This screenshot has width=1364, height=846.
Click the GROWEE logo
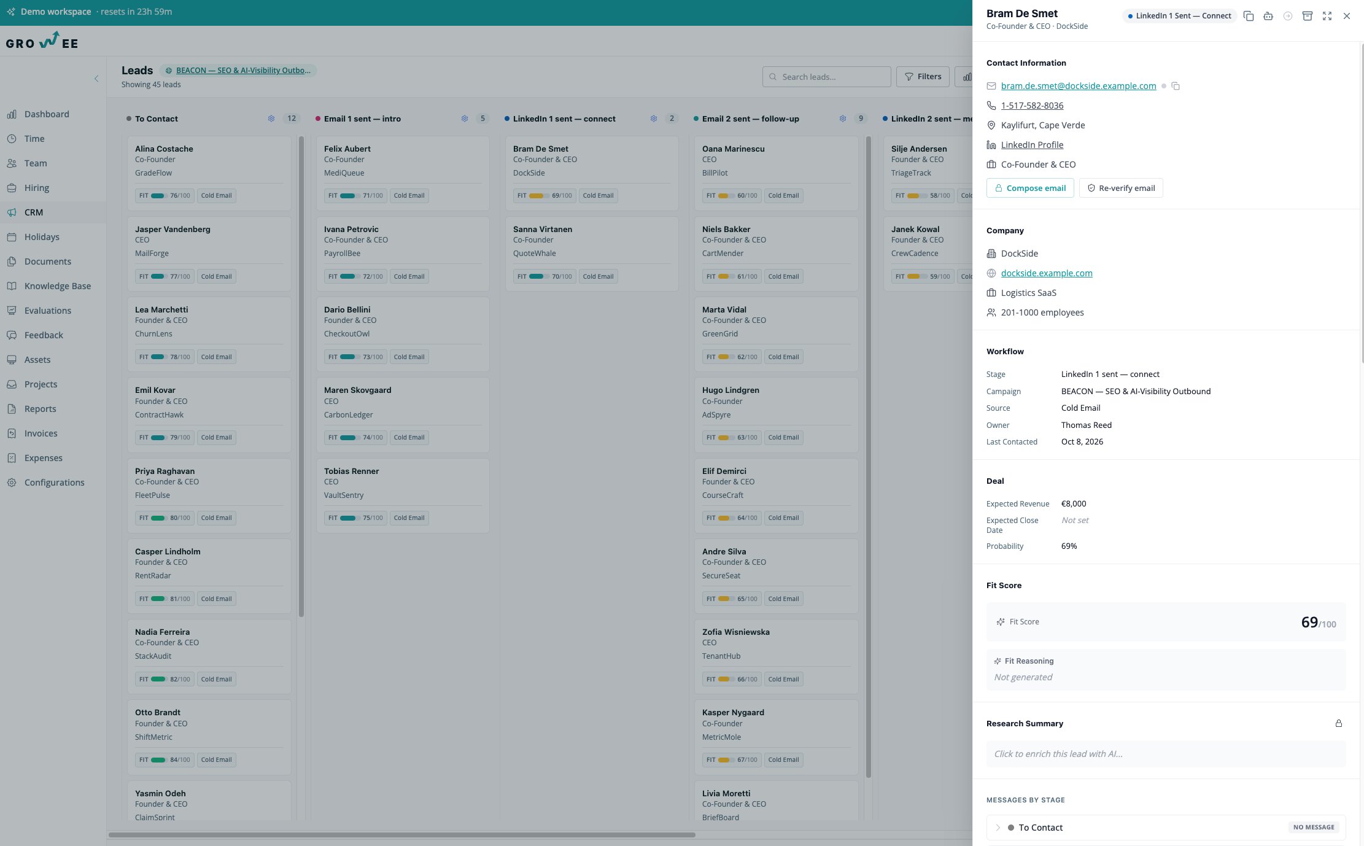[x=42, y=41]
